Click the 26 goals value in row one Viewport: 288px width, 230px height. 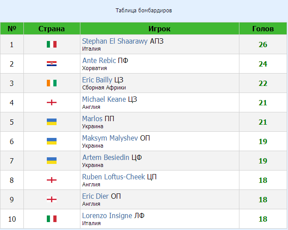click(x=263, y=45)
